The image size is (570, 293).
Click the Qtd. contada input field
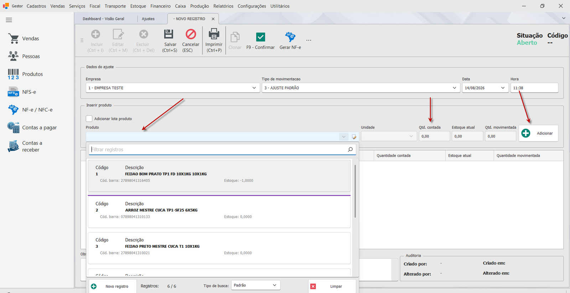(434, 136)
